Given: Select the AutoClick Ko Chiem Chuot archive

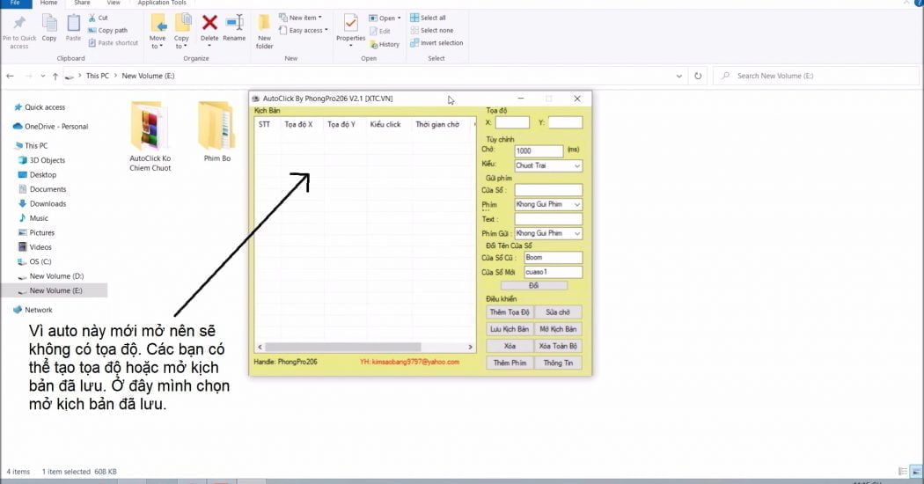Looking at the screenshot, I should 150,136.
